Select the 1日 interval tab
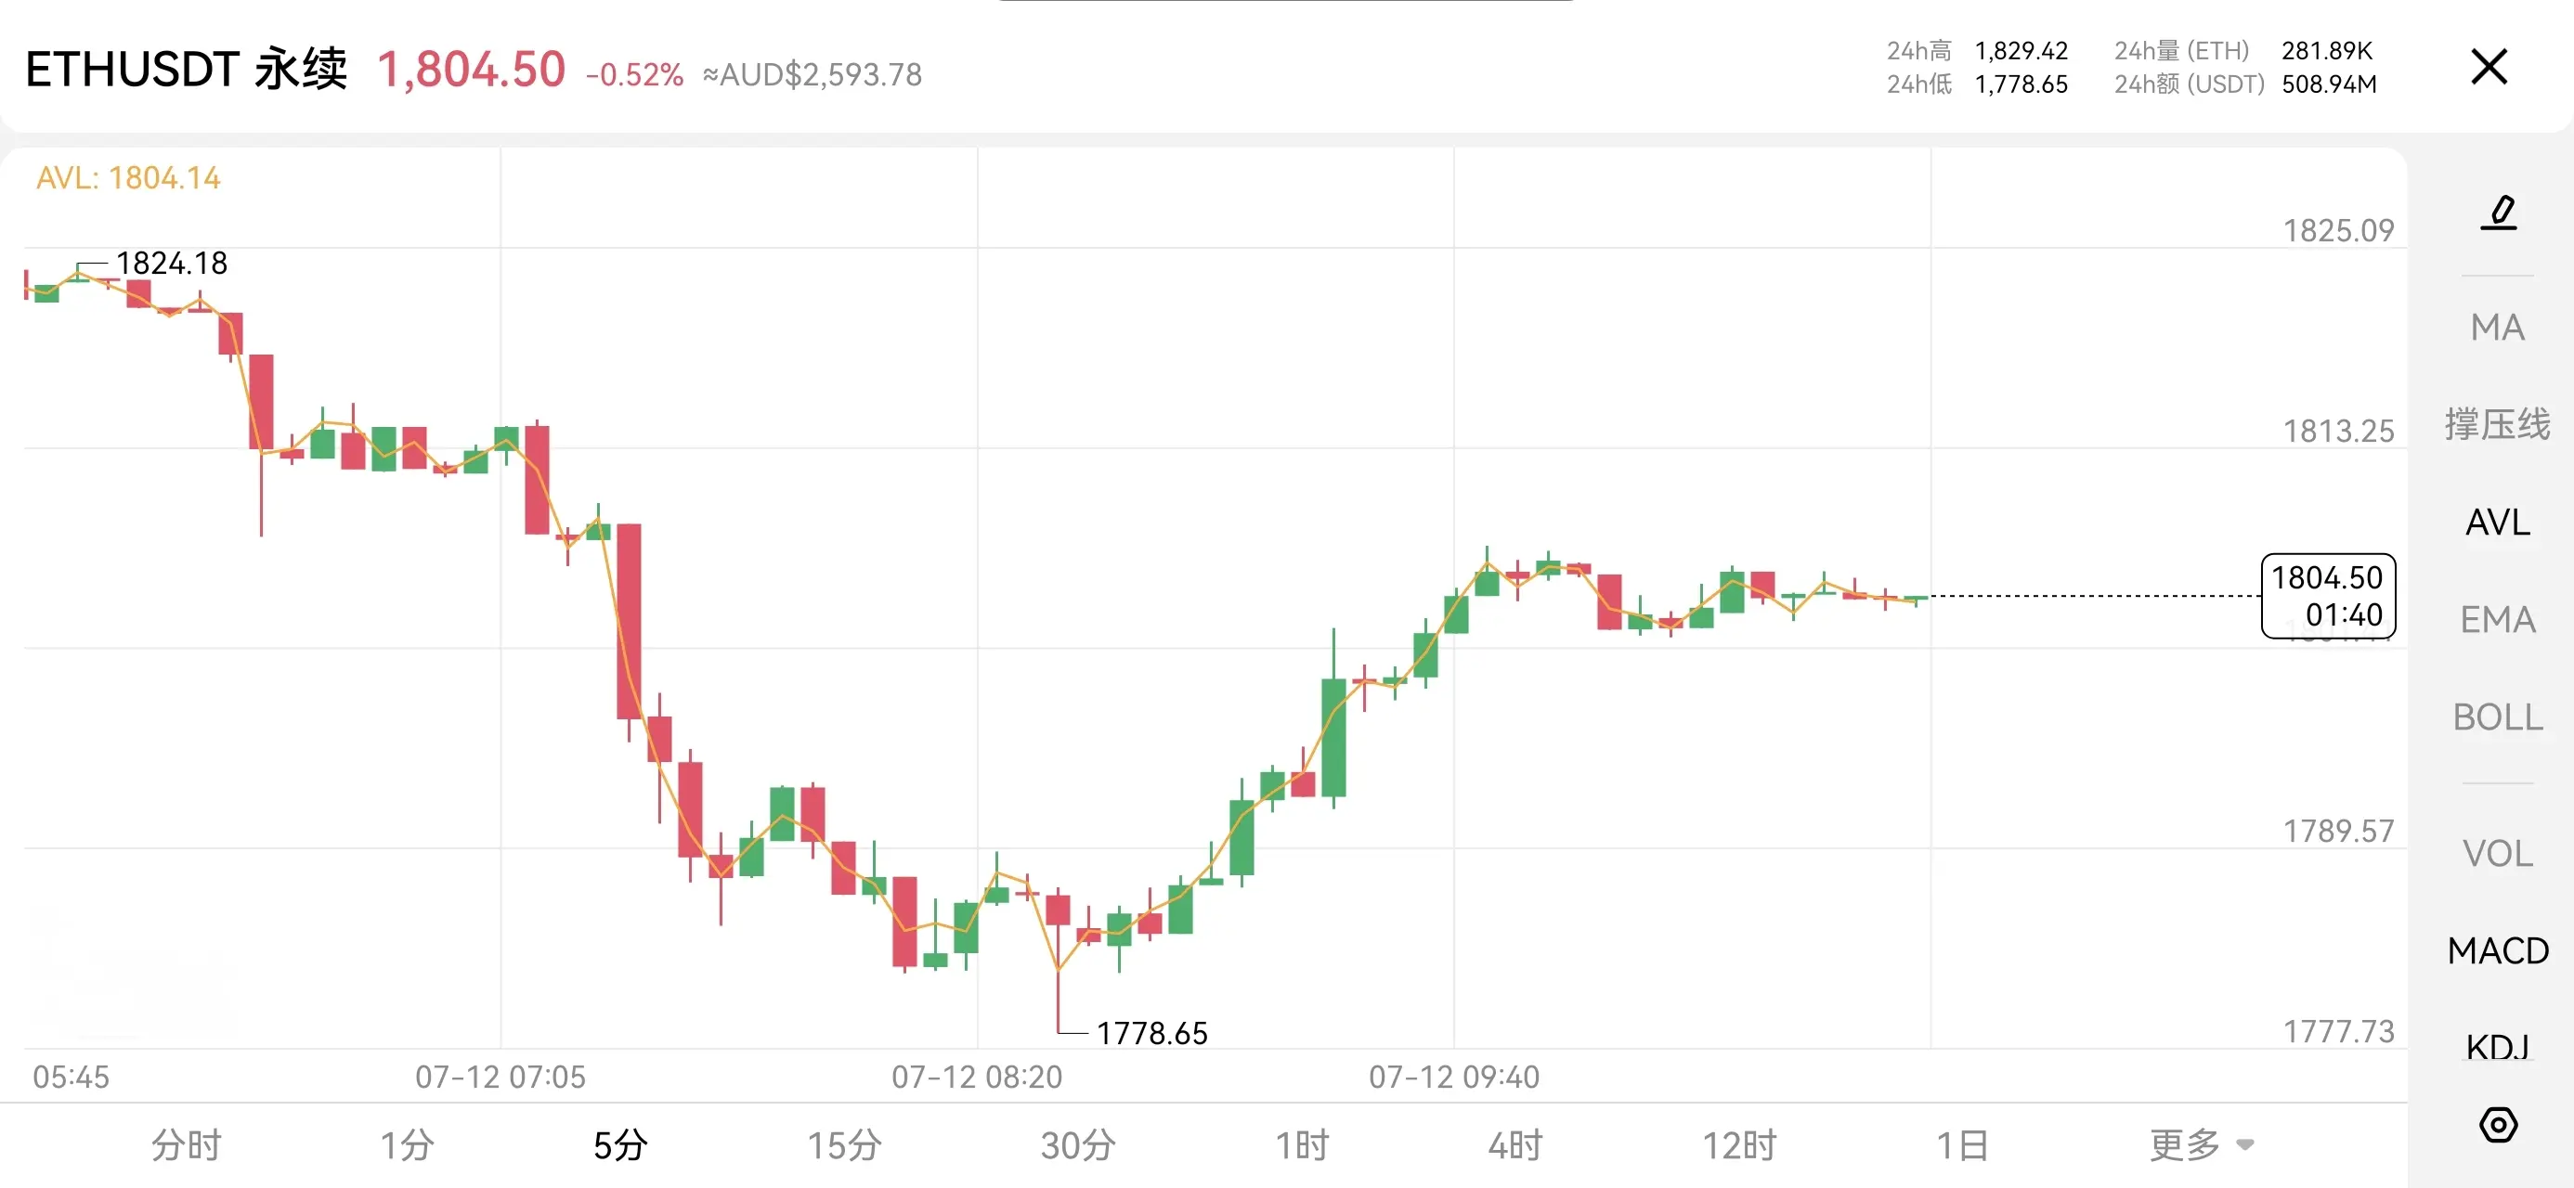The width and height of the screenshot is (2574, 1188). coord(1961,1144)
